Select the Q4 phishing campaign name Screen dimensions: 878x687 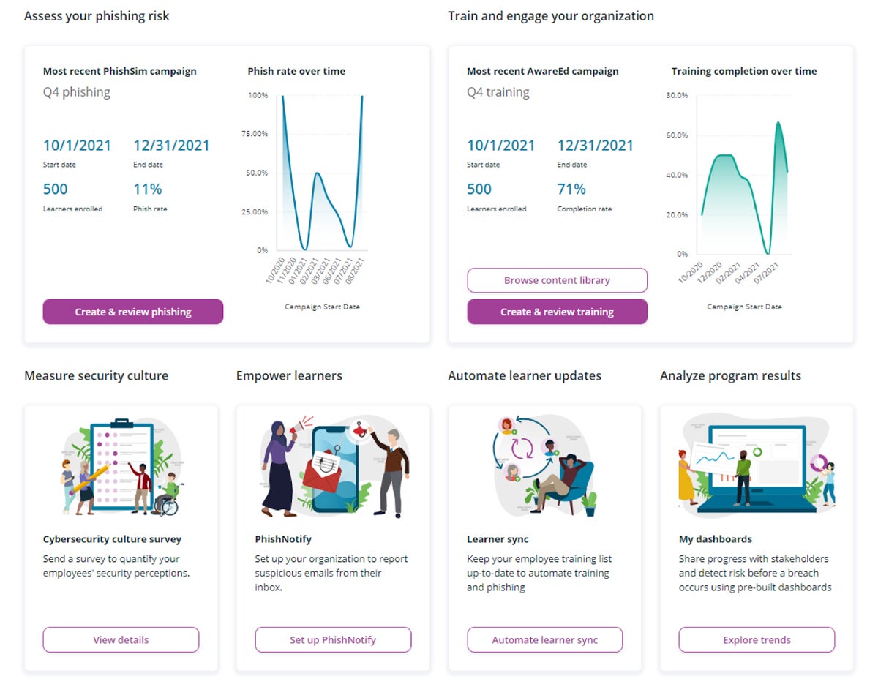[76, 92]
